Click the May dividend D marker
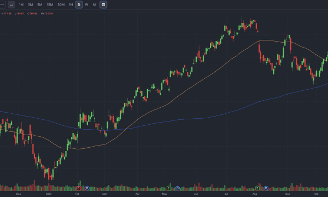This screenshot has width=328, height=197. click(177, 188)
